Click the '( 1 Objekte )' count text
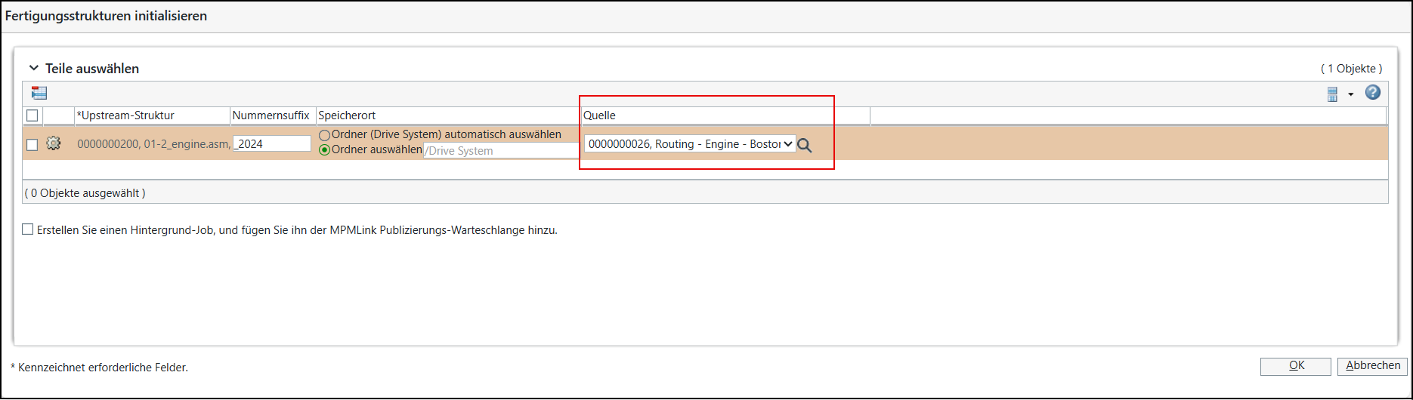 click(1351, 69)
